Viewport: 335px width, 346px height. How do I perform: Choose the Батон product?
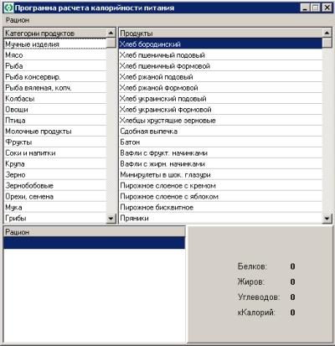220,142
